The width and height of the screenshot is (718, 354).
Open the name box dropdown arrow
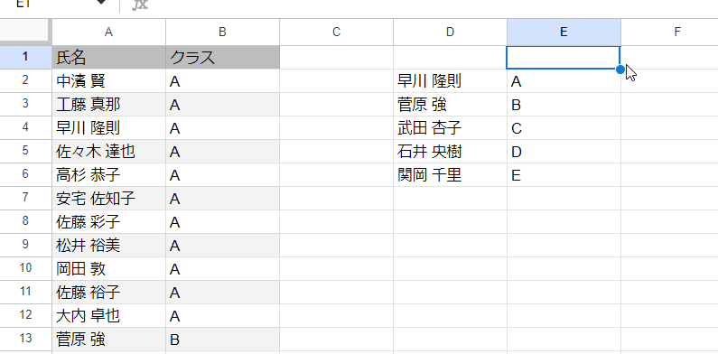(x=101, y=3)
